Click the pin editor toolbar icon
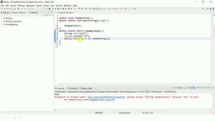The height and width of the screenshot is (121, 215). pyautogui.click(x=135, y=9)
